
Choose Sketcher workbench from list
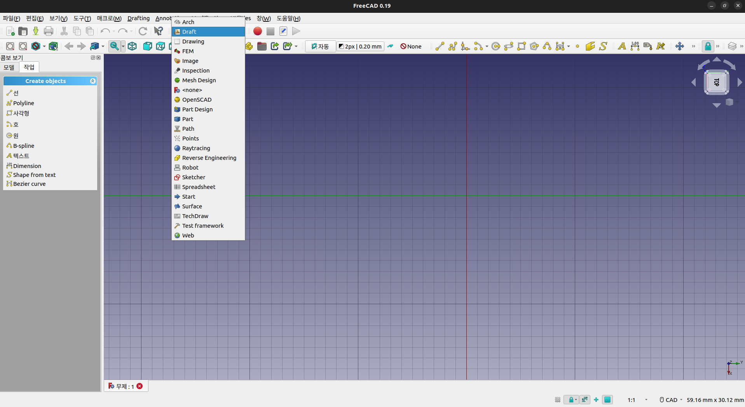tap(208, 177)
